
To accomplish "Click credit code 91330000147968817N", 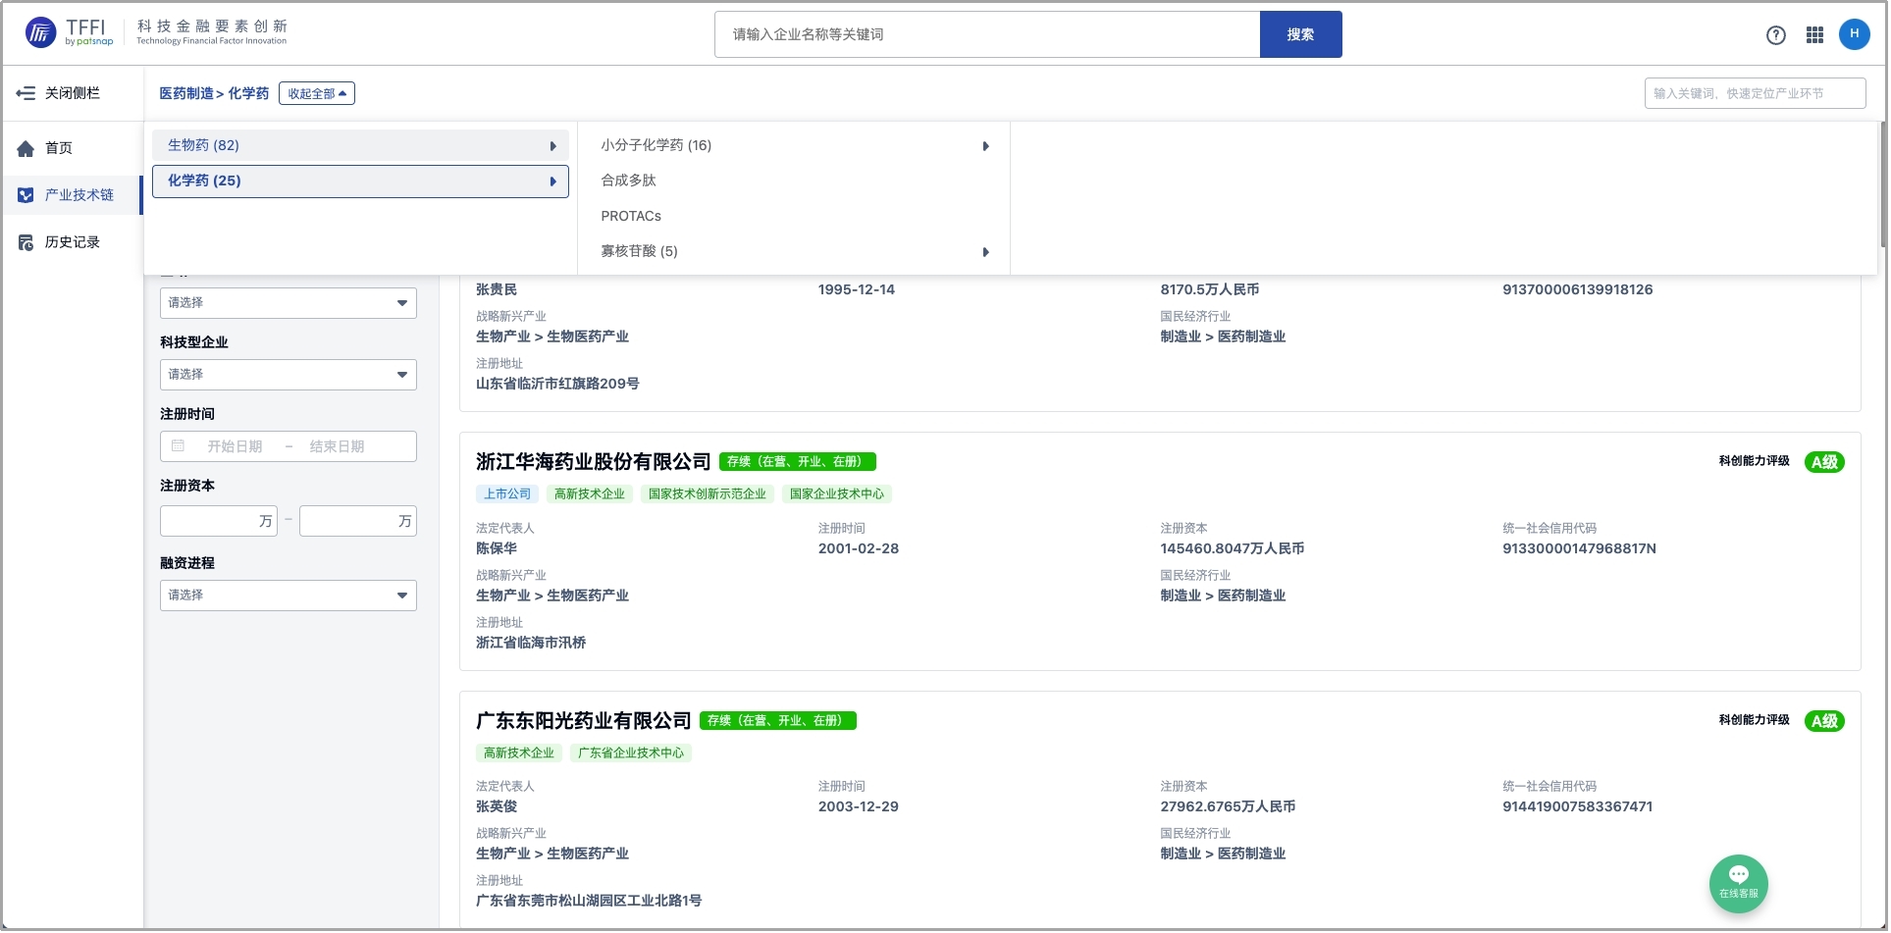I will 1579,548.
